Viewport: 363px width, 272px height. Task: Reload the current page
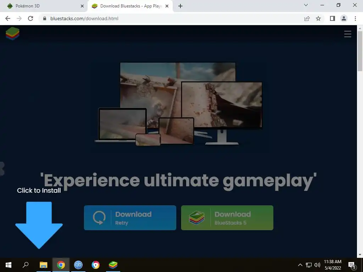click(x=30, y=18)
